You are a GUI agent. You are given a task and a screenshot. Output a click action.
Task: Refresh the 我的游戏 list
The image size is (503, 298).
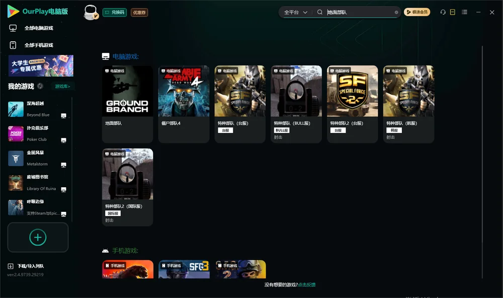pyautogui.click(x=40, y=86)
